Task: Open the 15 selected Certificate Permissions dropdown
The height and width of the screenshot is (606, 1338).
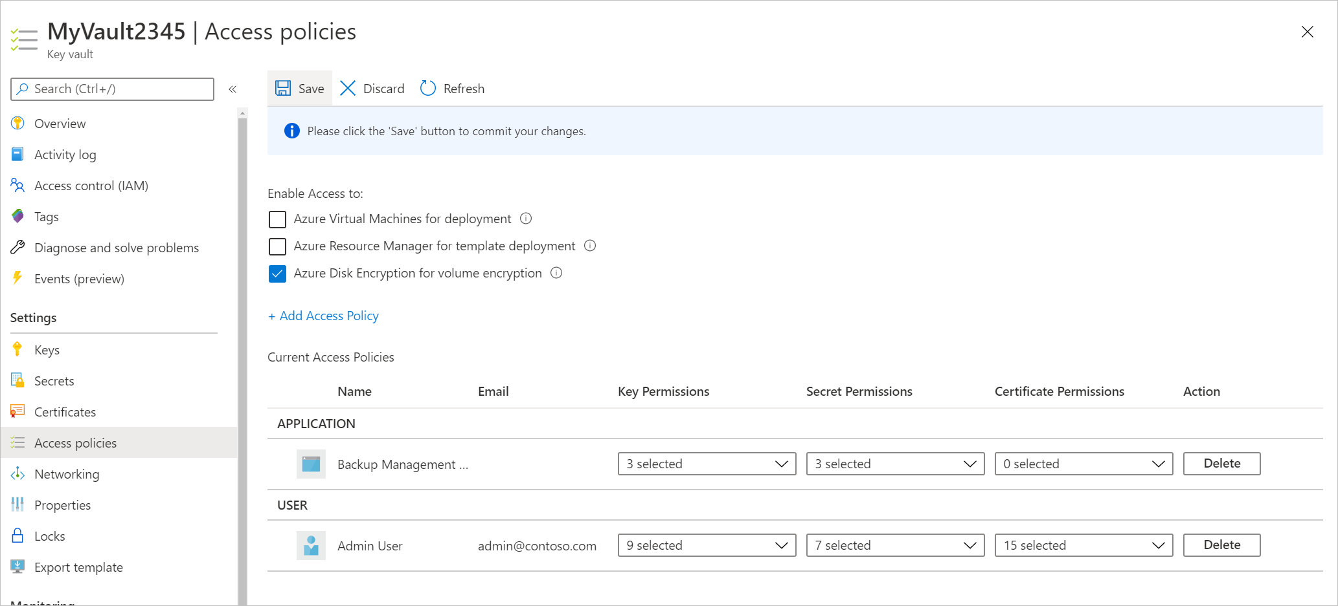Action: 1083,545
